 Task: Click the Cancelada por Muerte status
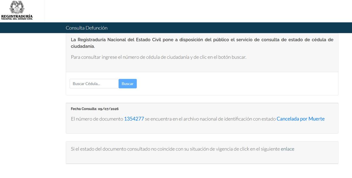click(301, 119)
